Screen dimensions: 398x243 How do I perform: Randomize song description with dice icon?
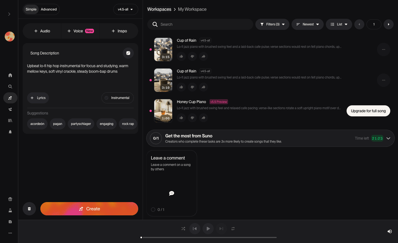(128, 53)
